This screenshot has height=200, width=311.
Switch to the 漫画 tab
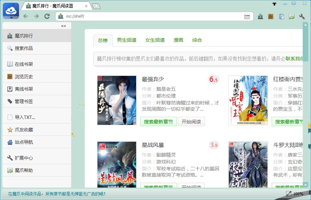178,40
